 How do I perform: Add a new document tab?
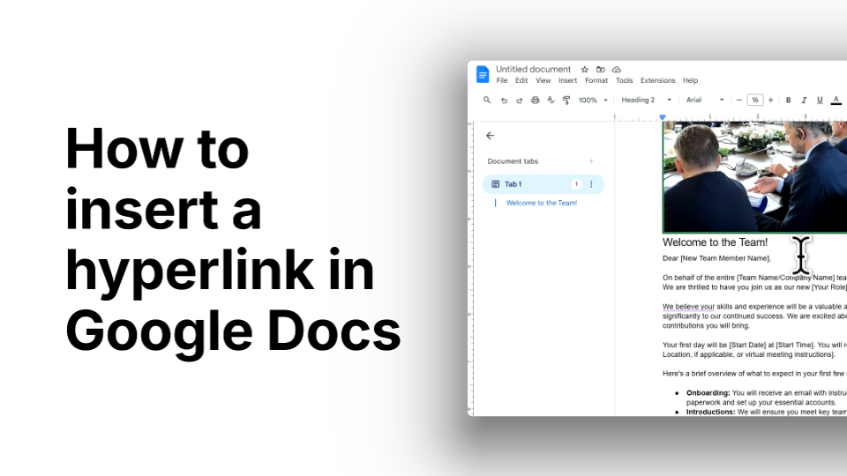pos(591,161)
